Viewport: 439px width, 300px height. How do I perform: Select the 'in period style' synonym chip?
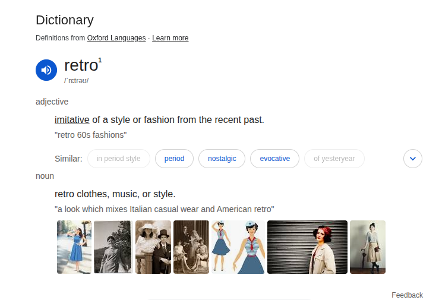tap(119, 159)
